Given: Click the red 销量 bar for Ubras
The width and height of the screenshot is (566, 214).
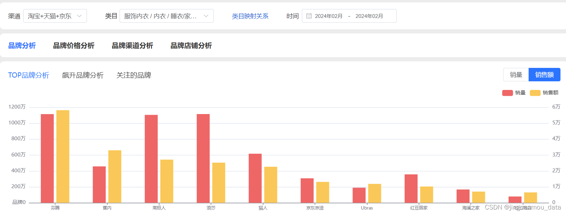Looking at the screenshot, I should [359, 195].
